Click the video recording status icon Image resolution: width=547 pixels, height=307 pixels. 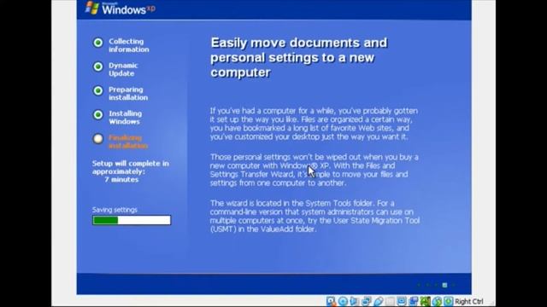[x=414, y=301]
